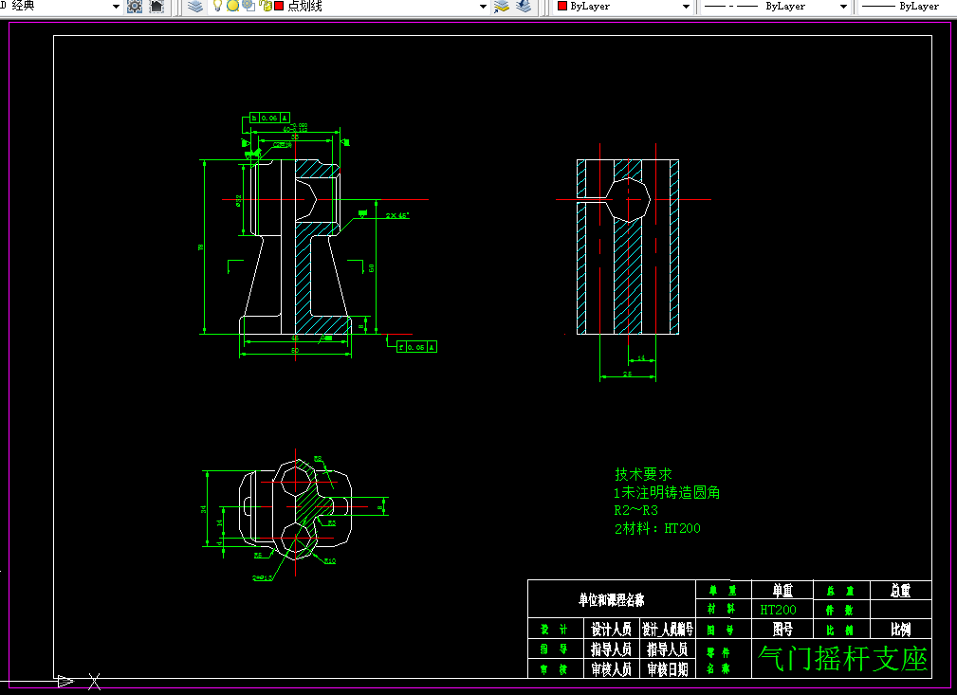The width and height of the screenshot is (957, 695).
Task: Select the 气门摇杆支座 title block text
Action: 842,659
